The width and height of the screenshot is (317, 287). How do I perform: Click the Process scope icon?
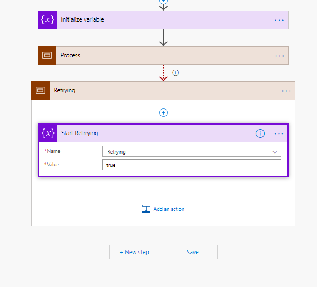47,55
